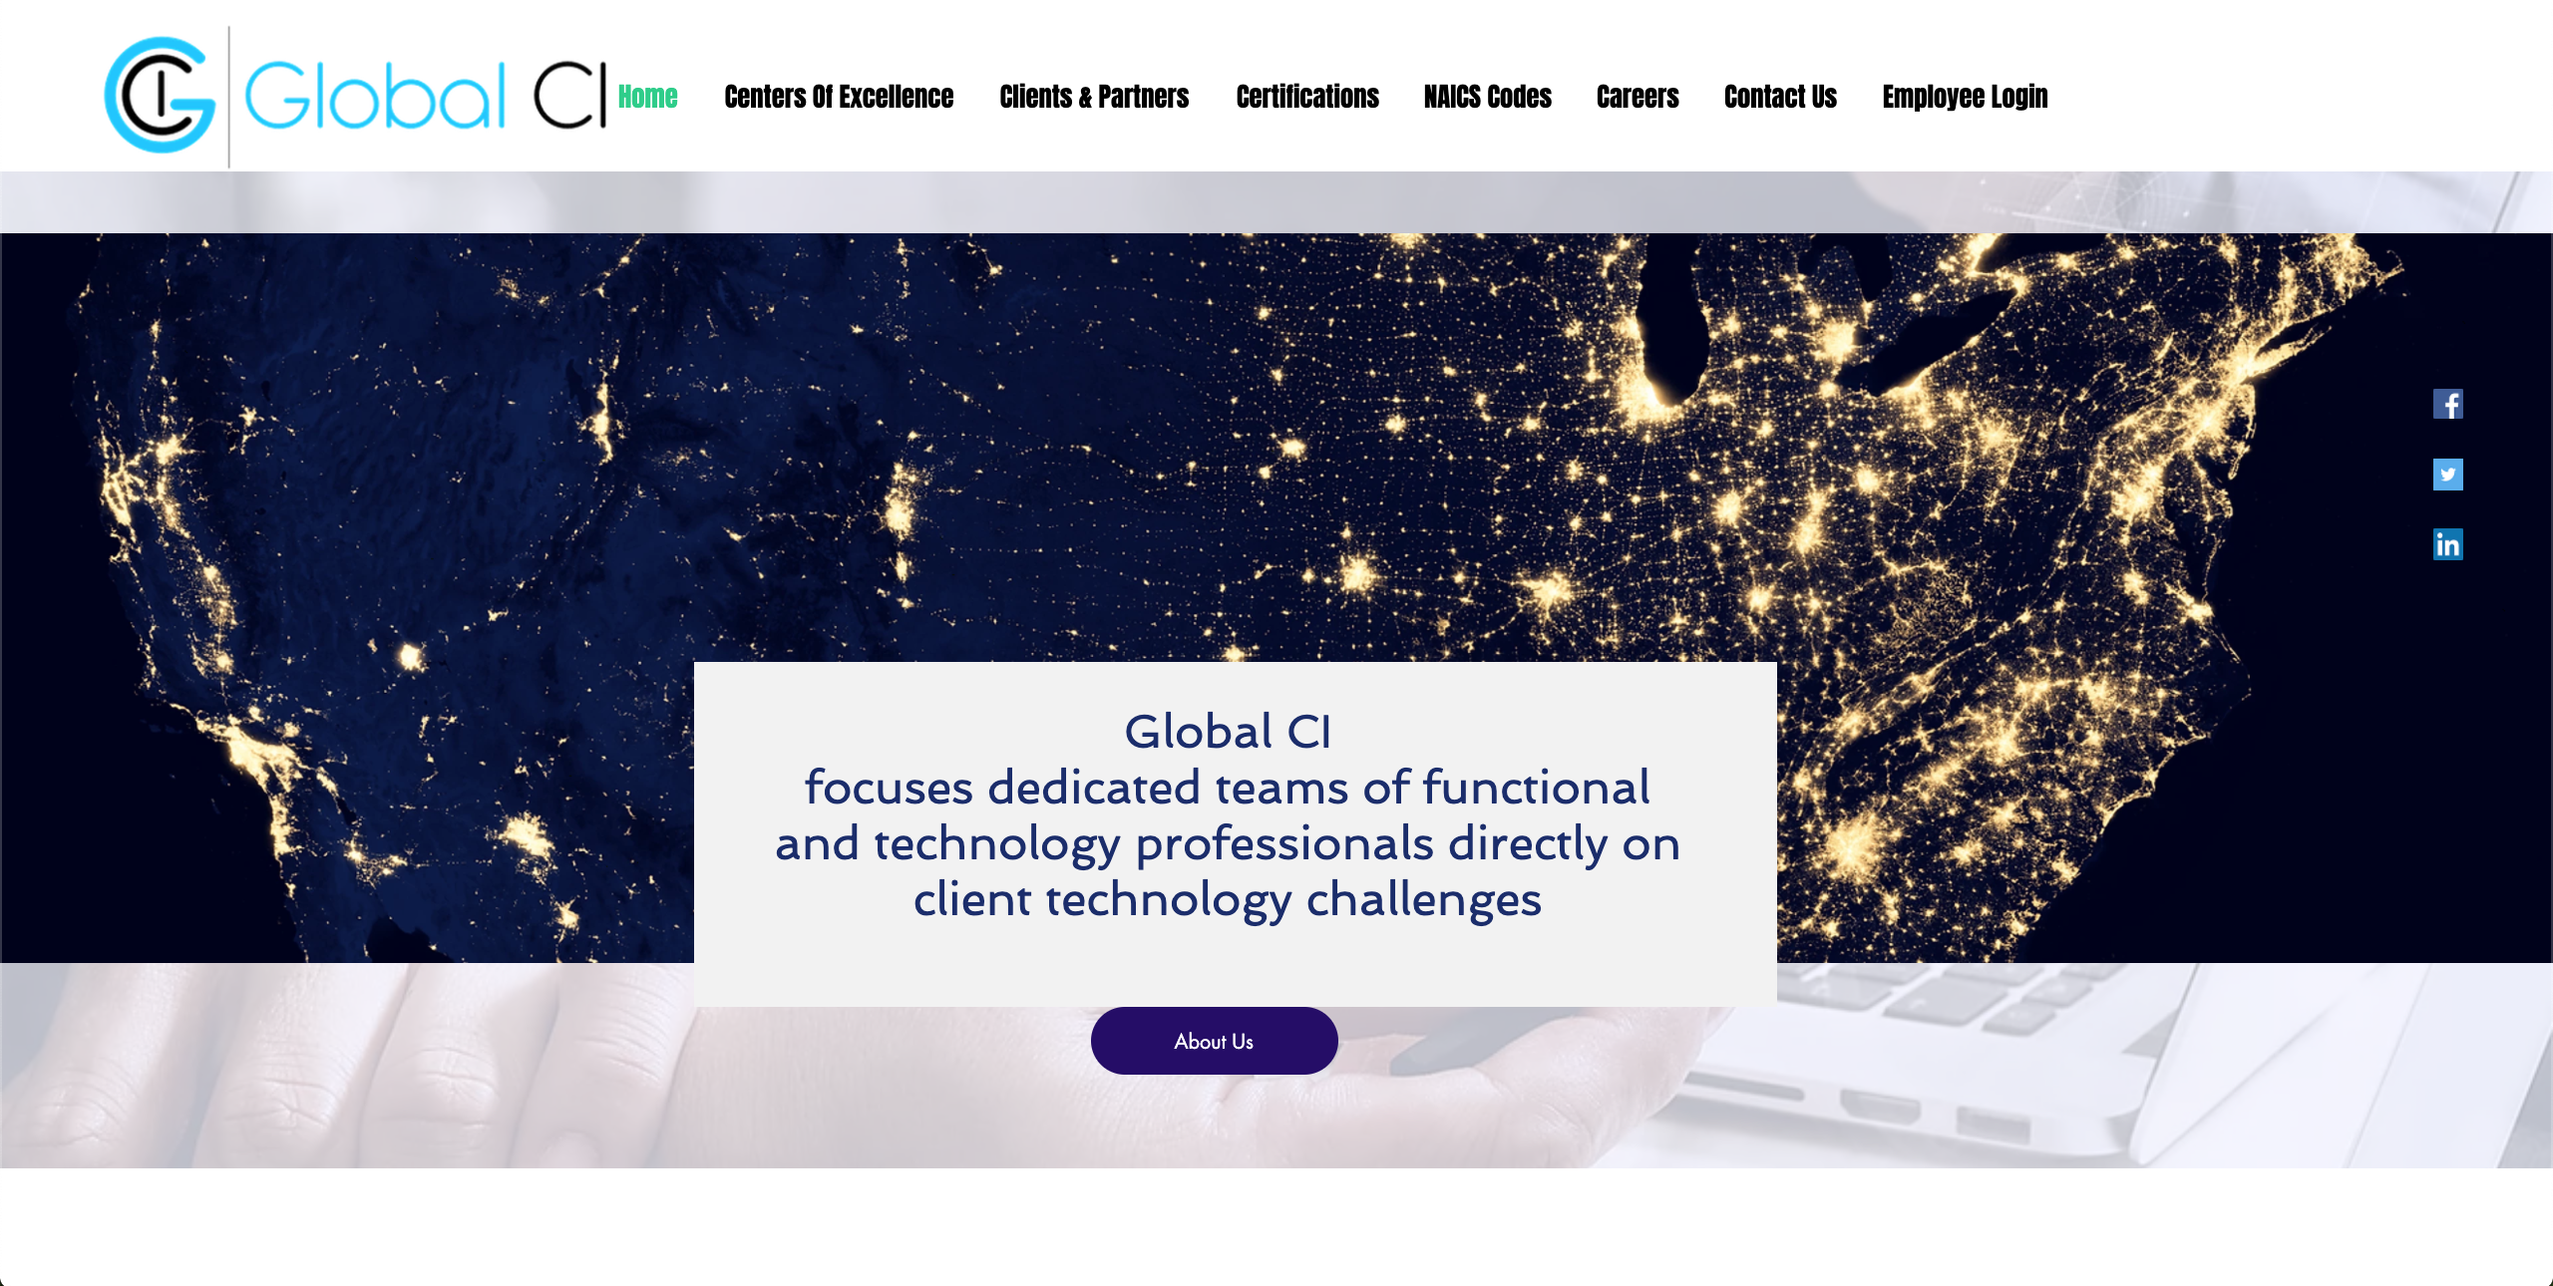This screenshot has height=1286, width=2553.
Task: Click the About Us button
Action: (x=1213, y=1040)
